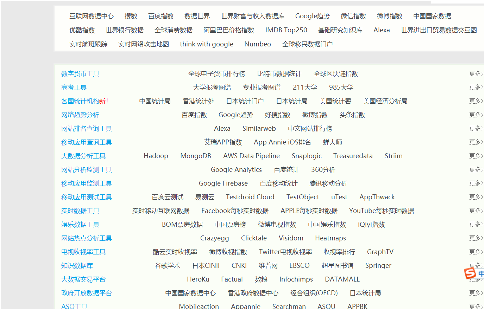Expand 更多 for the 大数据分析工具 row

[475, 156]
